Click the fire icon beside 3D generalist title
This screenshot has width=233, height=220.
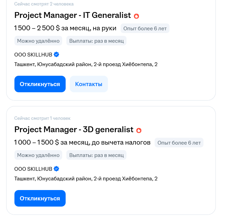[x=139, y=130]
